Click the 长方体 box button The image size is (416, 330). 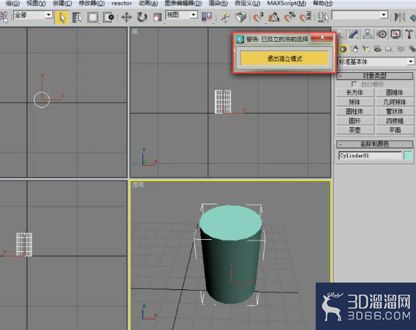pos(355,92)
